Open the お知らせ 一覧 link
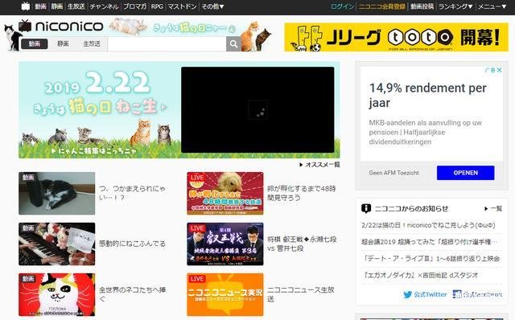This screenshot has width=515, height=320. [x=493, y=209]
